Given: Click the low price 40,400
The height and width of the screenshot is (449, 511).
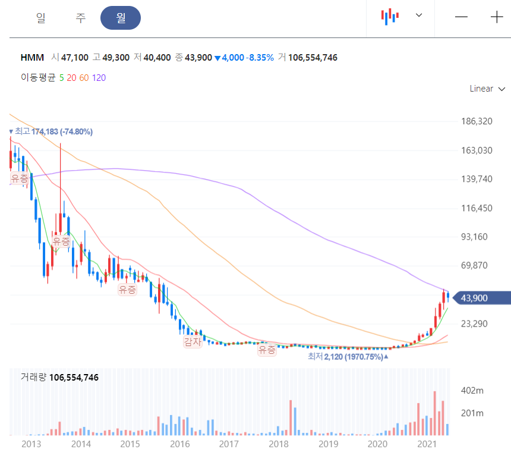Looking at the screenshot, I should (x=157, y=57).
